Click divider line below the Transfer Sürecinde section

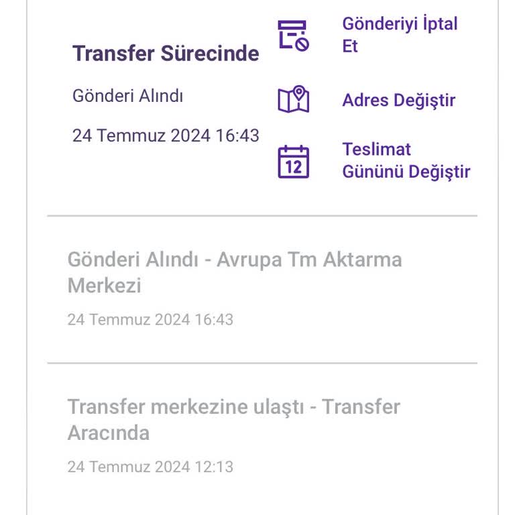pyautogui.click(x=262, y=216)
